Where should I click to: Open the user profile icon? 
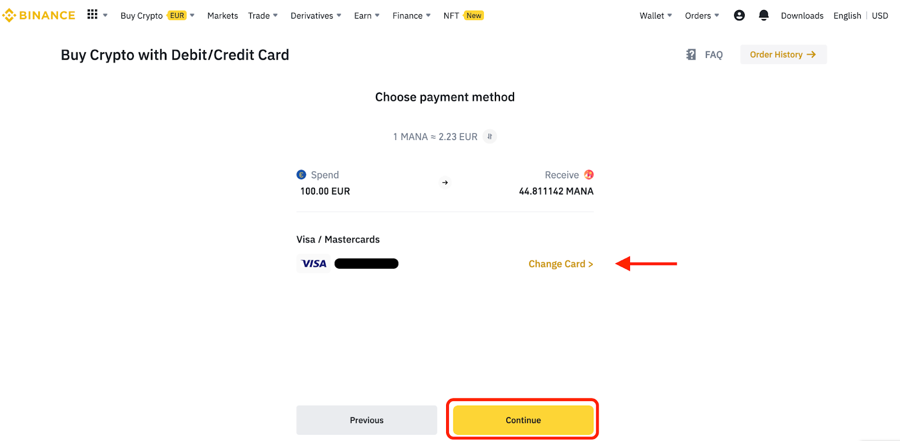tap(739, 15)
